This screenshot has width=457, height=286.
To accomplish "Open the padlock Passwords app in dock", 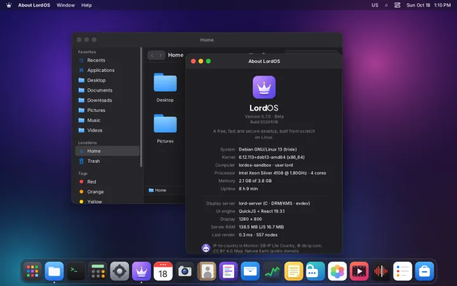I will pos(315,271).
